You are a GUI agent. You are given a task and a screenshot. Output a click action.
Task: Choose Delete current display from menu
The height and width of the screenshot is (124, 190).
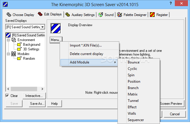89,54
